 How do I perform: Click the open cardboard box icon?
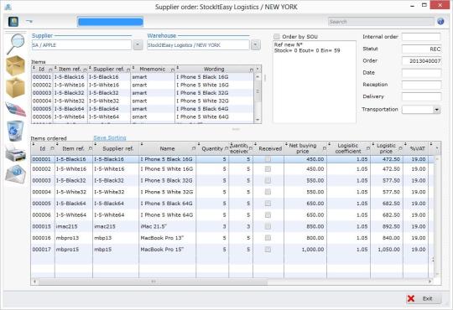coord(15,87)
